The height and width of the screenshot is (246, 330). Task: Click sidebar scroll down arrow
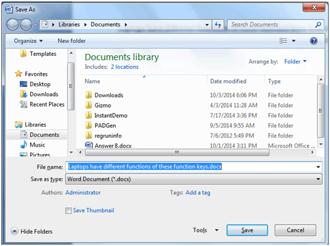(71, 152)
